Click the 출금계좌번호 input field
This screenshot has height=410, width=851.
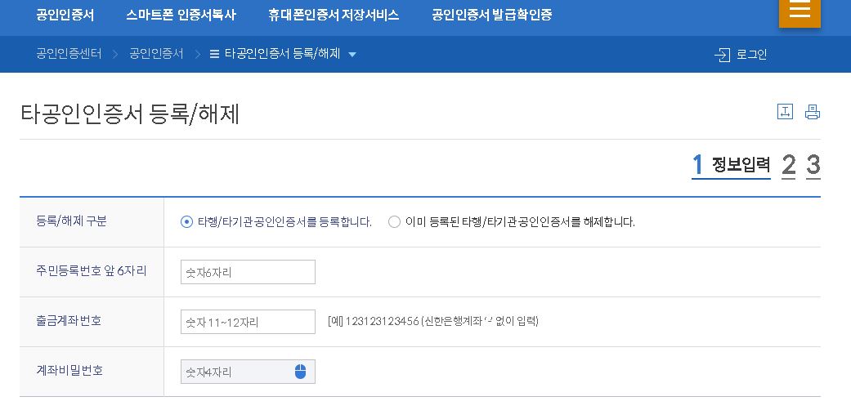248,322
